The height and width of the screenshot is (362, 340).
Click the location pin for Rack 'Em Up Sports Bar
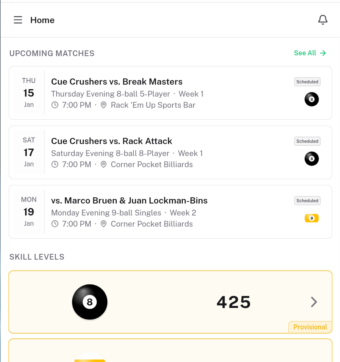click(x=103, y=105)
